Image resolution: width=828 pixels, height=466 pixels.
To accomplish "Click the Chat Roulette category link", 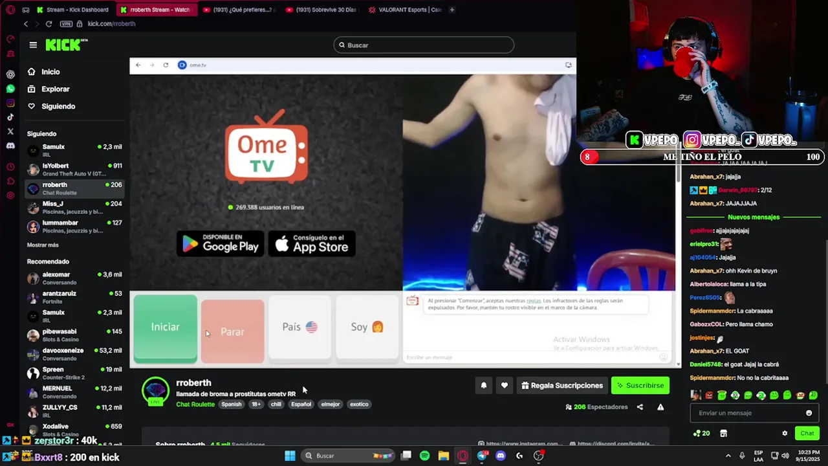I will pyautogui.click(x=195, y=405).
